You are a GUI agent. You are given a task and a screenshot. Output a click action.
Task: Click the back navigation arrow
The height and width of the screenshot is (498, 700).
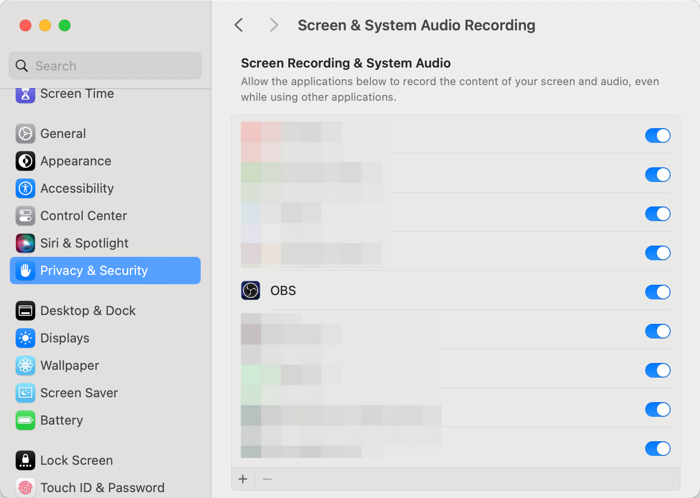238,25
